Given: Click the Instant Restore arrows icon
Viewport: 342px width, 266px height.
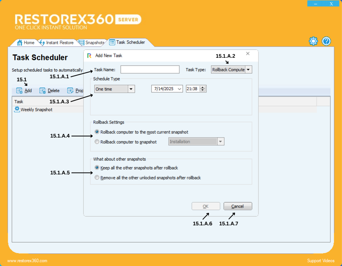Looking at the screenshot, I should tap(42, 43).
